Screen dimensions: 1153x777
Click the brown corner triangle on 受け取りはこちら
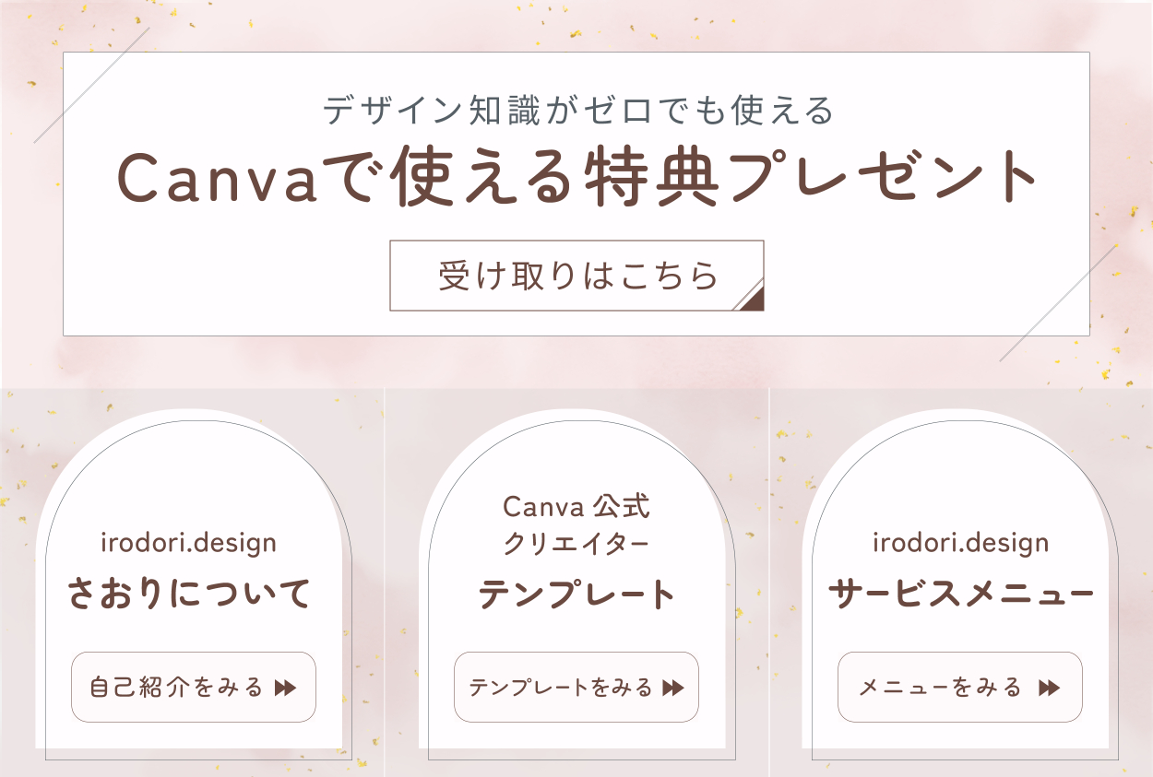pos(753,300)
